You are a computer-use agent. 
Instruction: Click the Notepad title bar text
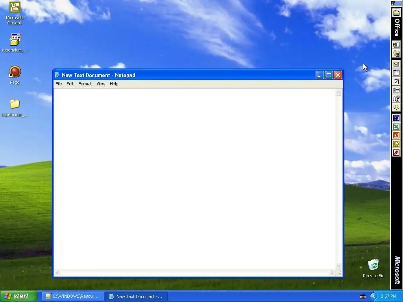98,75
